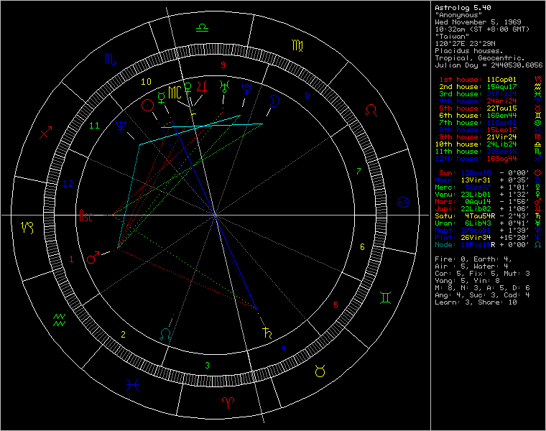Select house number 4 in the wheel
Viewport: 546px width, 431px height.
[x=284, y=348]
